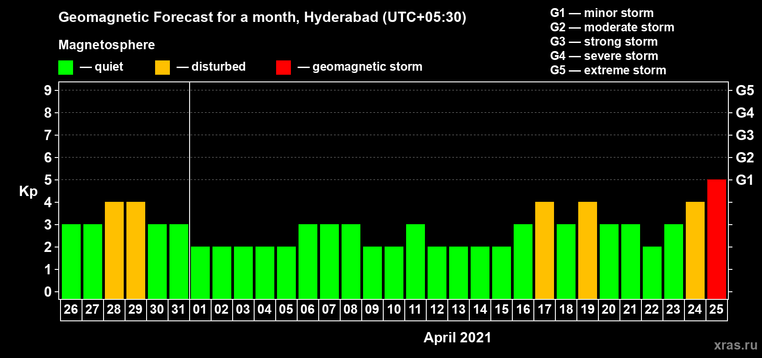Click the date label '18'

[566, 309]
